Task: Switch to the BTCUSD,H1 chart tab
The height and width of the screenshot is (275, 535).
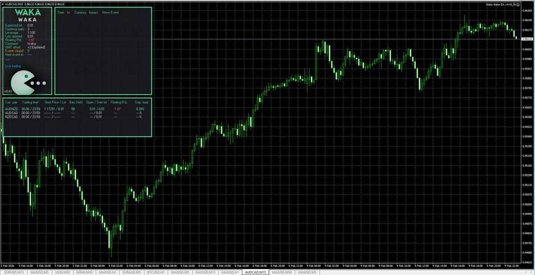Action: pyautogui.click(x=156, y=272)
